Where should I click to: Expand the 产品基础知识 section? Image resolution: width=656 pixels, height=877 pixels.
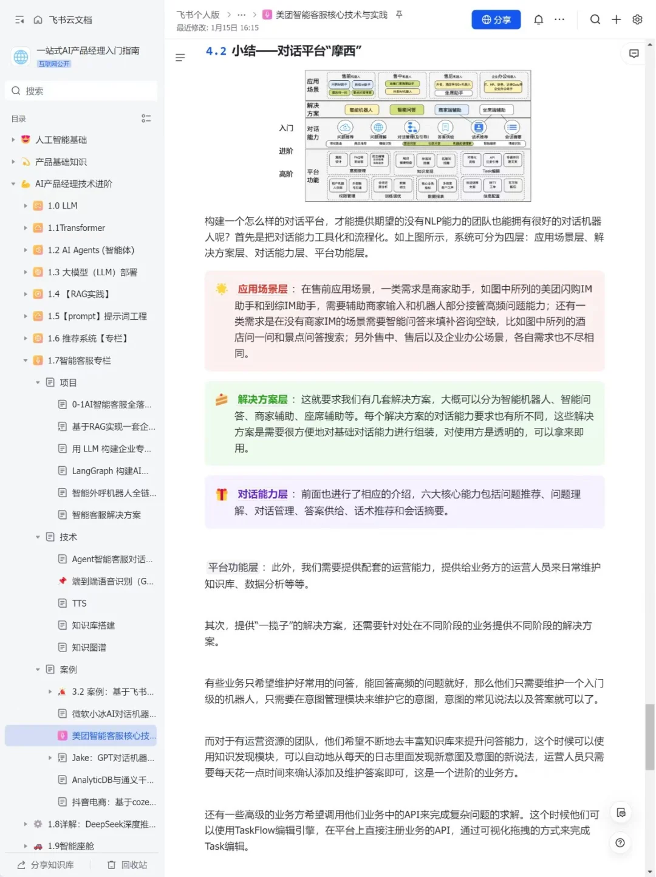(13, 162)
